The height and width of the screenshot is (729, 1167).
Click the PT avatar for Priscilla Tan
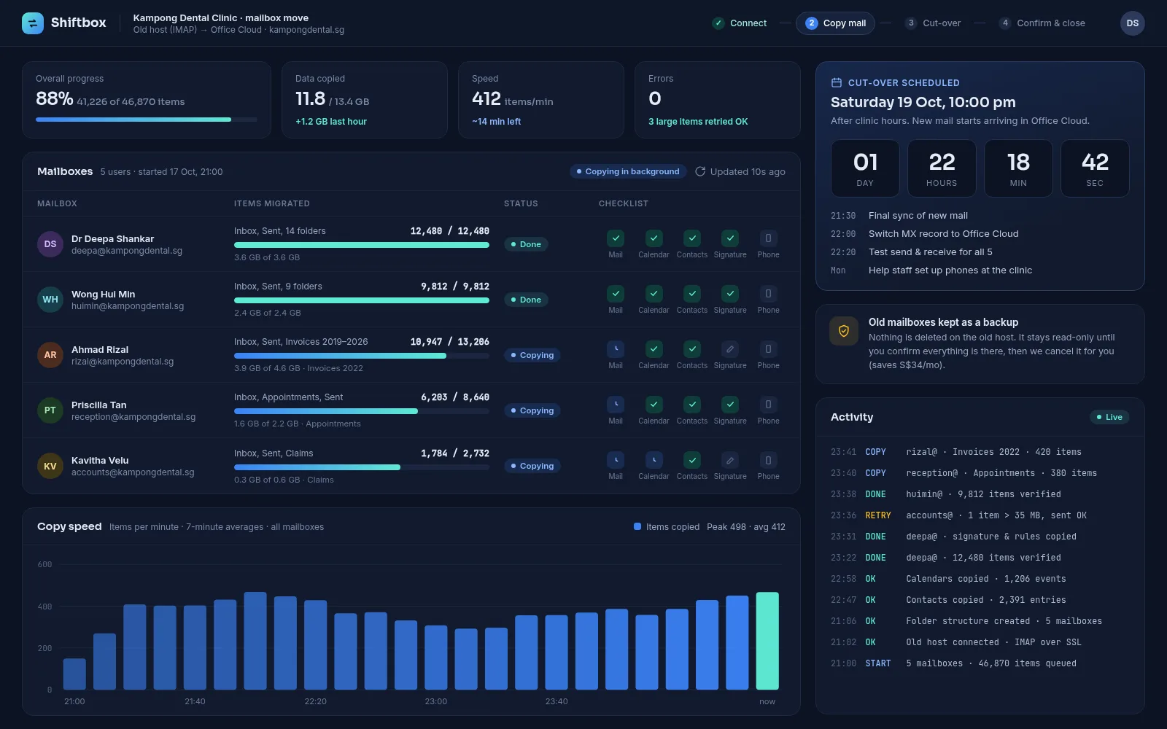point(50,410)
